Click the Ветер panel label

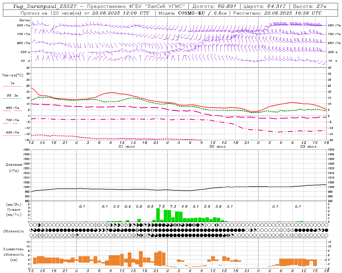(25, 20)
